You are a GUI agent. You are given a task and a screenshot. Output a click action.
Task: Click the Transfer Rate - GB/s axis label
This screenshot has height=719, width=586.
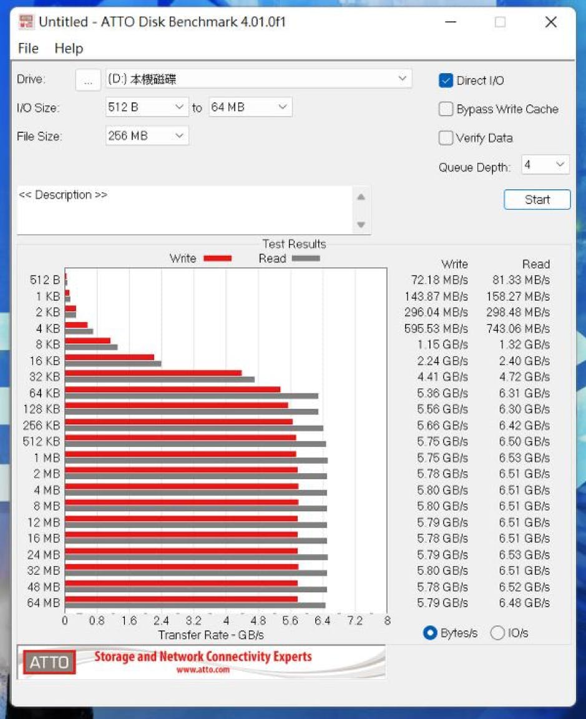(211, 635)
